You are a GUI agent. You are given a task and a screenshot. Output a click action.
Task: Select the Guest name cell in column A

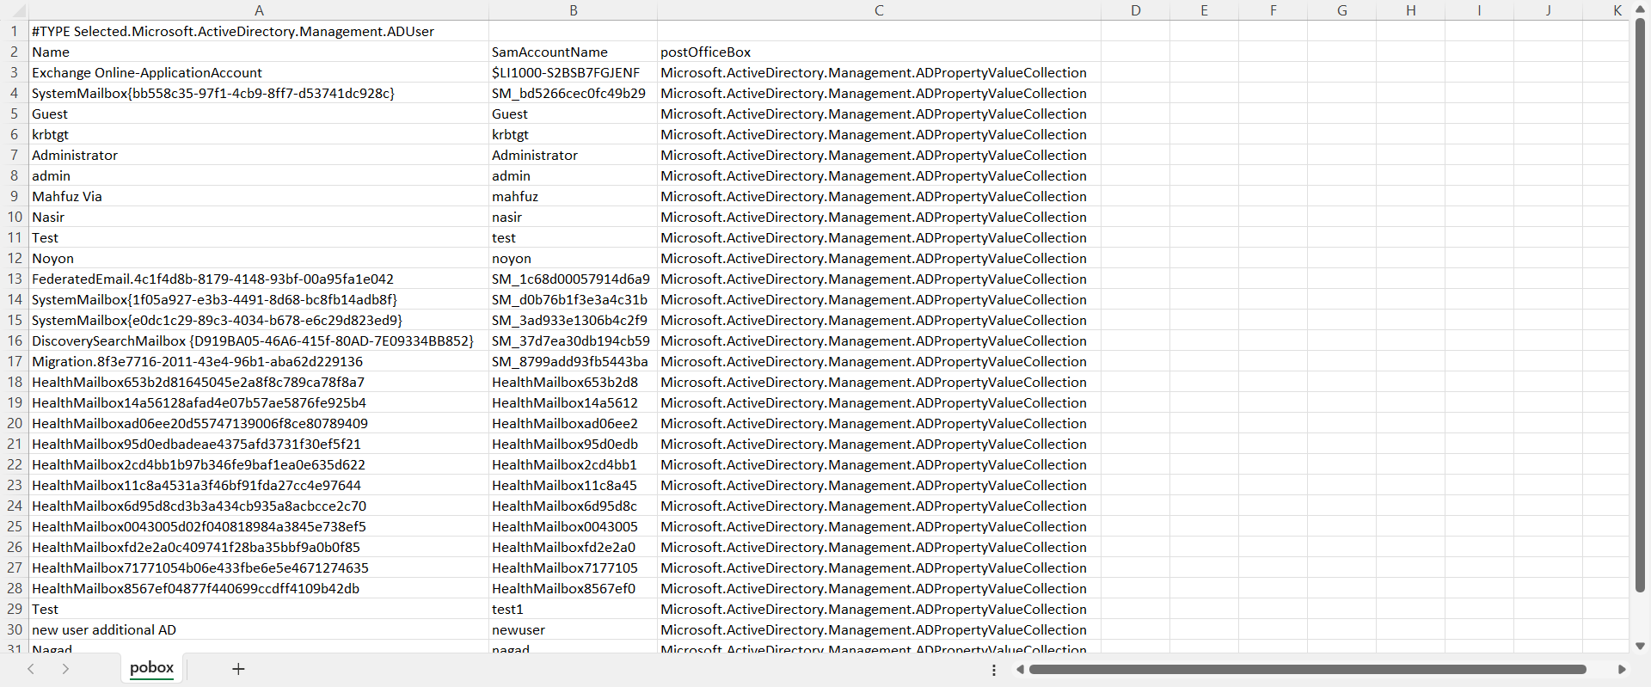(x=259, y=113)
